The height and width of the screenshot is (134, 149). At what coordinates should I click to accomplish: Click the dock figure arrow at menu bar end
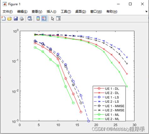pyautogui.click(x=146, y=11)
